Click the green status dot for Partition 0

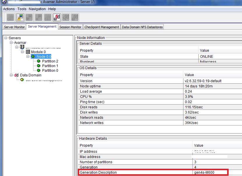tap(39, 70)
